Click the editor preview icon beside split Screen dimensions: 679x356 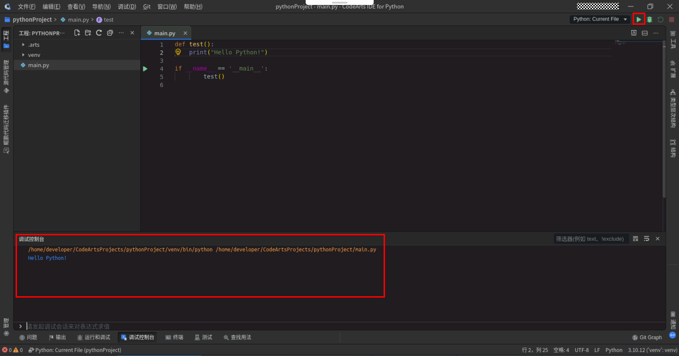point(634,33)
